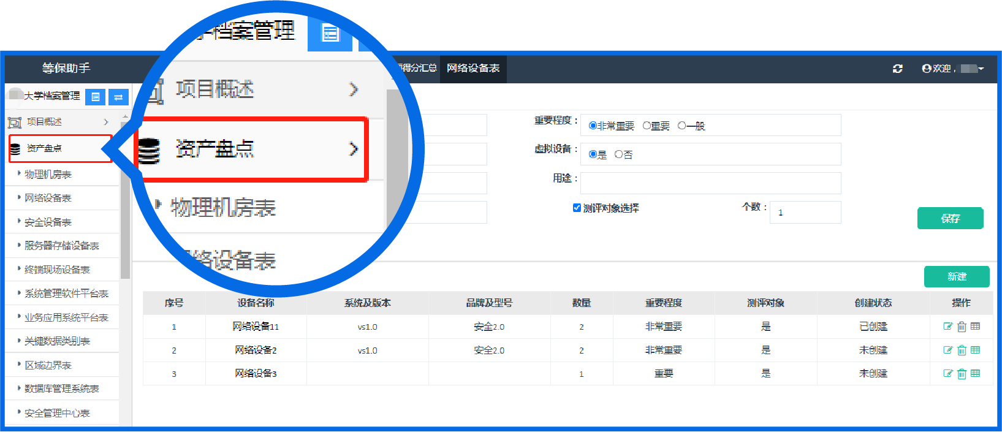Image resolution: width=1002 pixels, height=432 pixels.
Task: Click the 大学档案管理 project name
Action: (x=51, y=96)
